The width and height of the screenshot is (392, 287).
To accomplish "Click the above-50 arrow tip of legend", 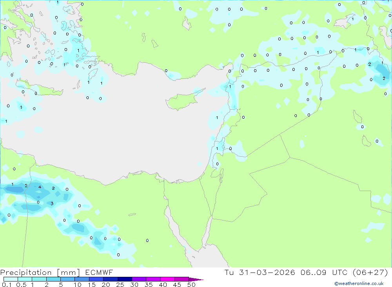I will 196,280.
